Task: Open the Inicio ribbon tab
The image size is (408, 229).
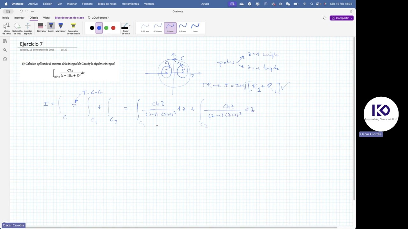Action: pos(6,18)
